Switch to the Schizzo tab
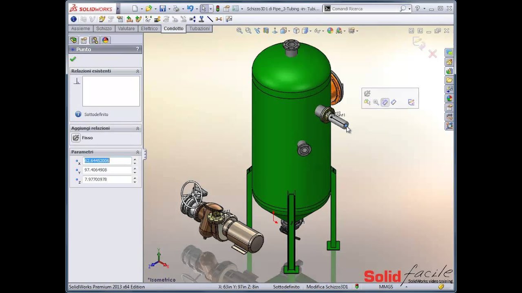 pyautogui.click(x=104, y=28)
